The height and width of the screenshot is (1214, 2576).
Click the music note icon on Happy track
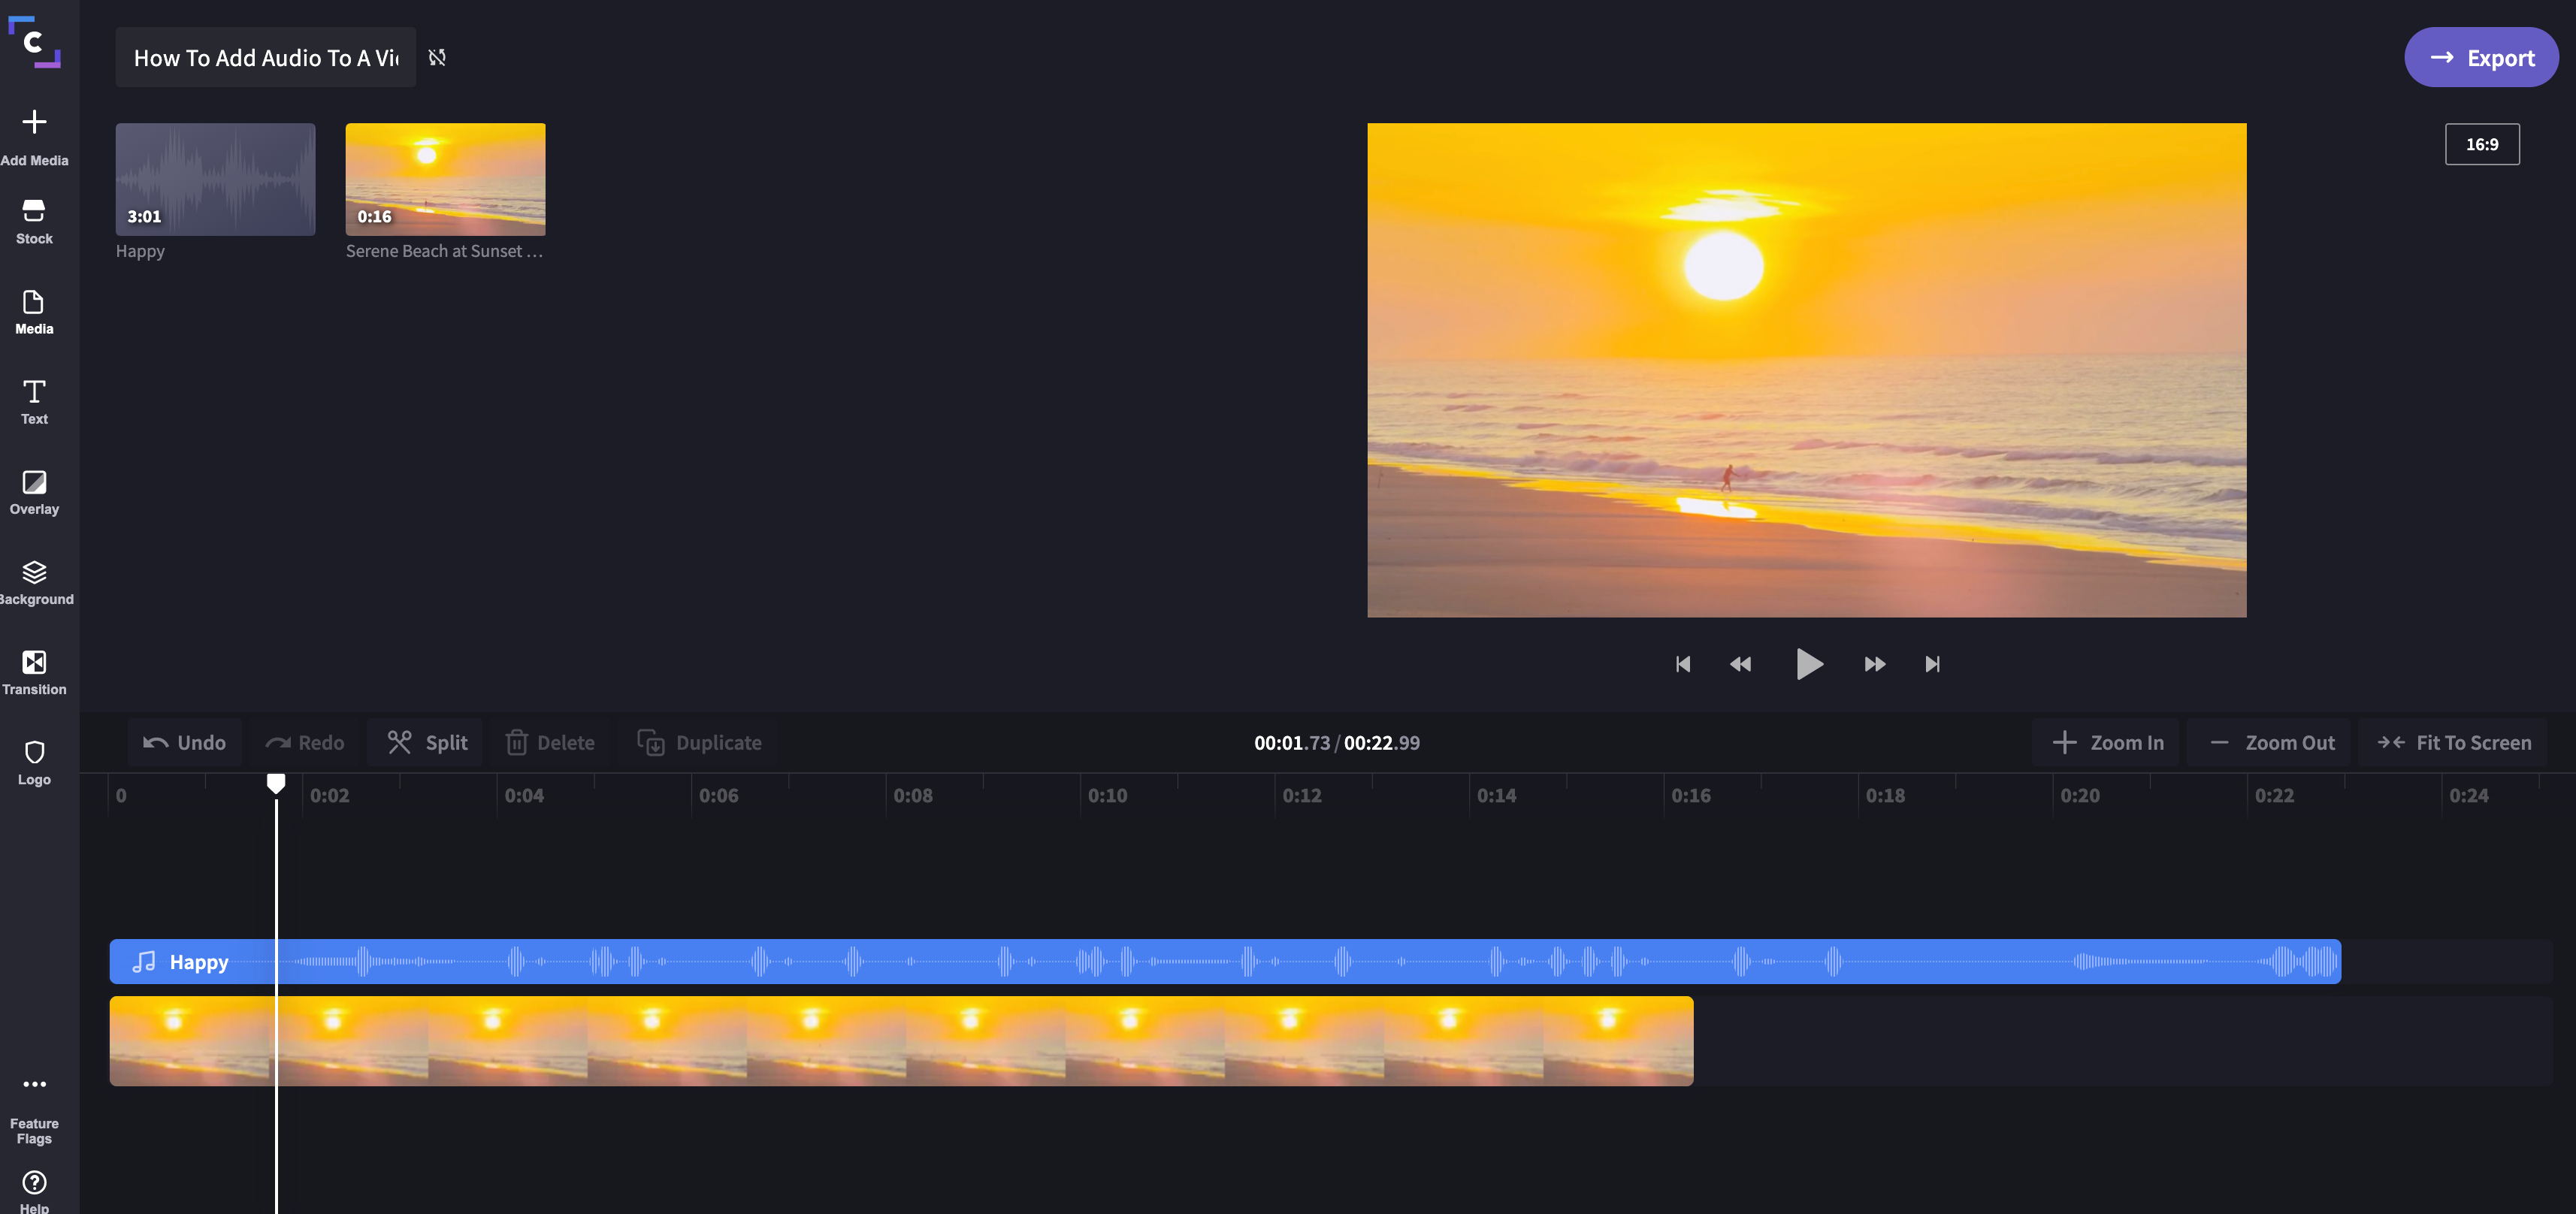pos(144,962)
